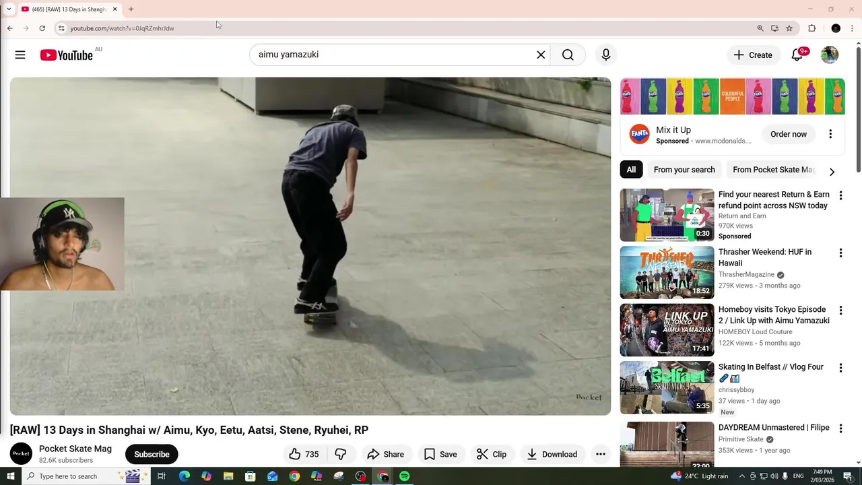Open options for Skating In Belfast video
Viewport: 862px width, 485px height.
[840, 368]
